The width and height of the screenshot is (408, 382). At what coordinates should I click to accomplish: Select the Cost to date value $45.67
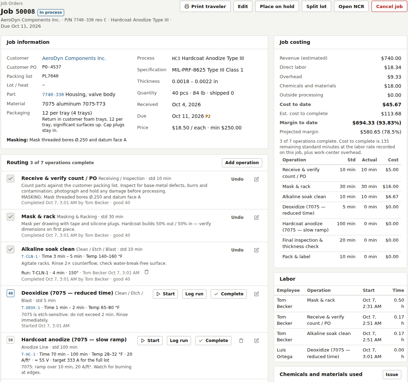point(392,105)
